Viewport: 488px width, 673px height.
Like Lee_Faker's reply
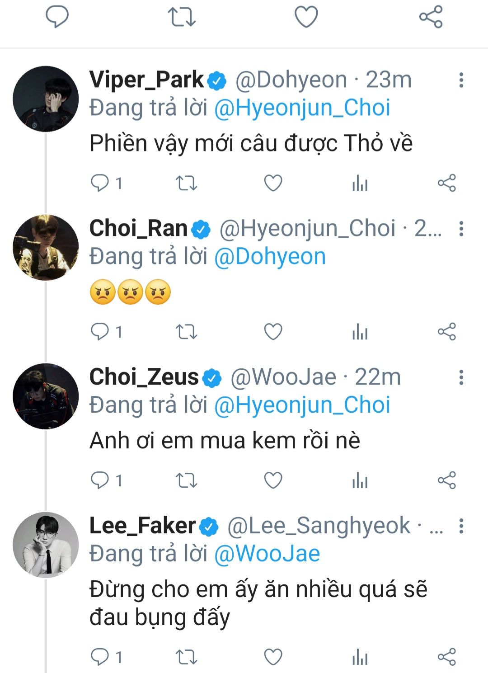coord(273,657)
